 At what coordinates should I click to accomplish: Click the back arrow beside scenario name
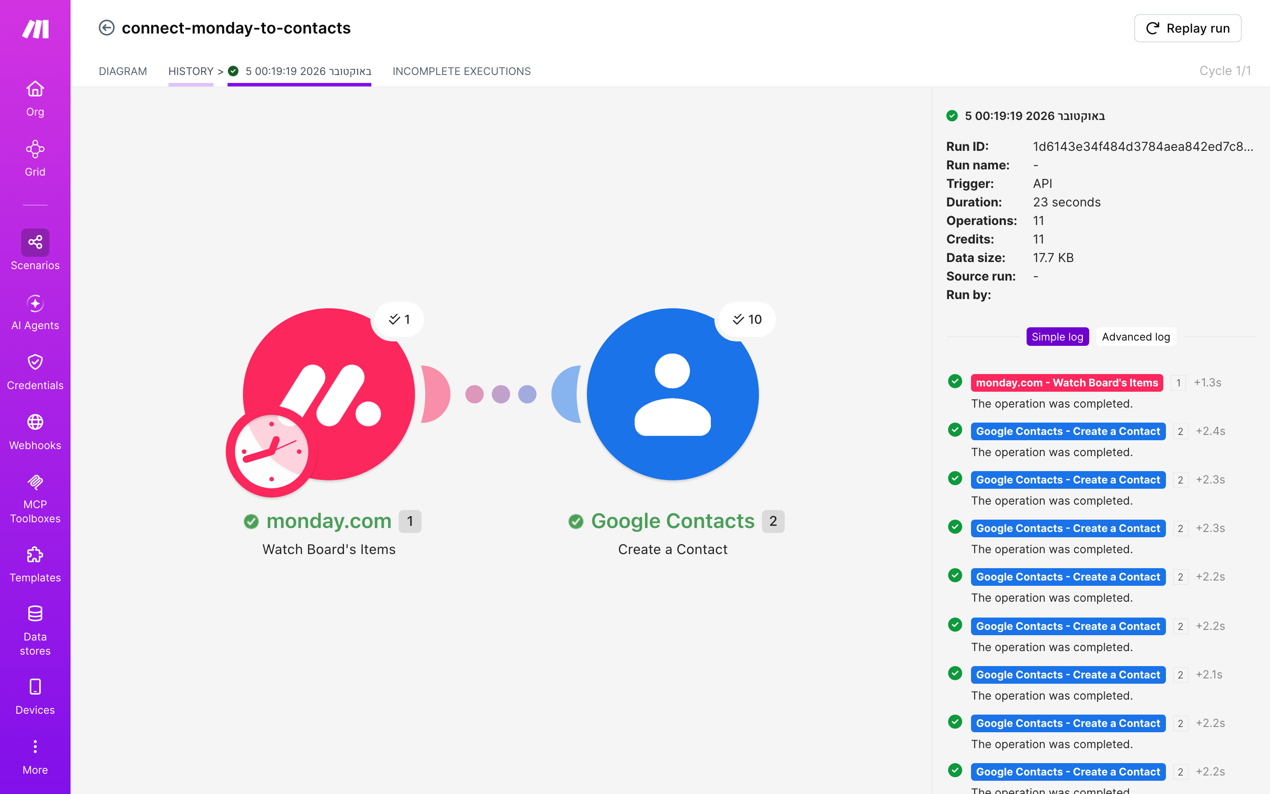(107, 27)
